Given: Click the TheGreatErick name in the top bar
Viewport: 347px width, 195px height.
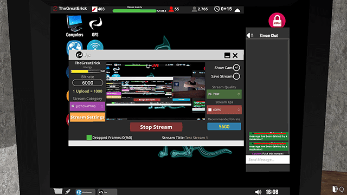Looking at the screenshot, I should click(73, 9).
